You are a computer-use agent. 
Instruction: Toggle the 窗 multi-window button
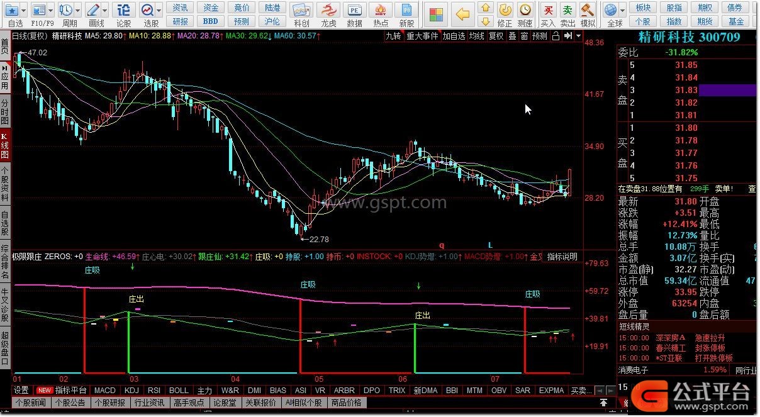pos(524,36)
